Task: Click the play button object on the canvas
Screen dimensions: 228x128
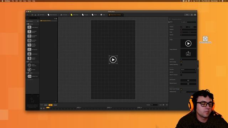Action: (x=113, y=60)
